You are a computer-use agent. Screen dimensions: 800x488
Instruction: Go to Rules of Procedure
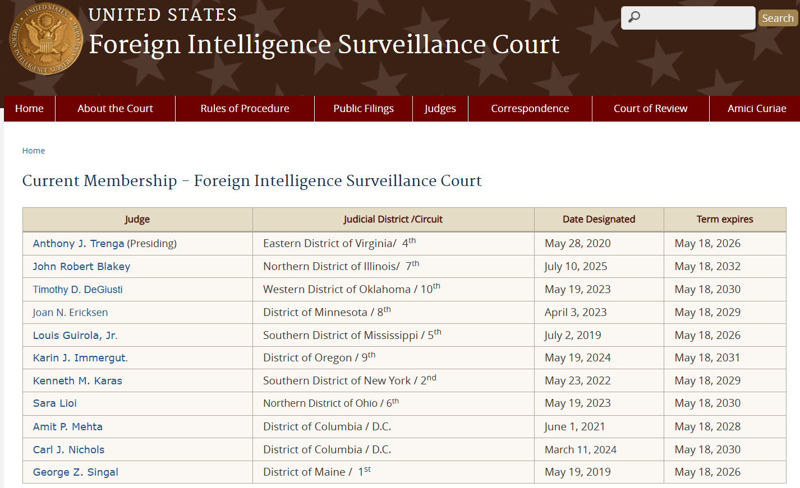(245, 109)
